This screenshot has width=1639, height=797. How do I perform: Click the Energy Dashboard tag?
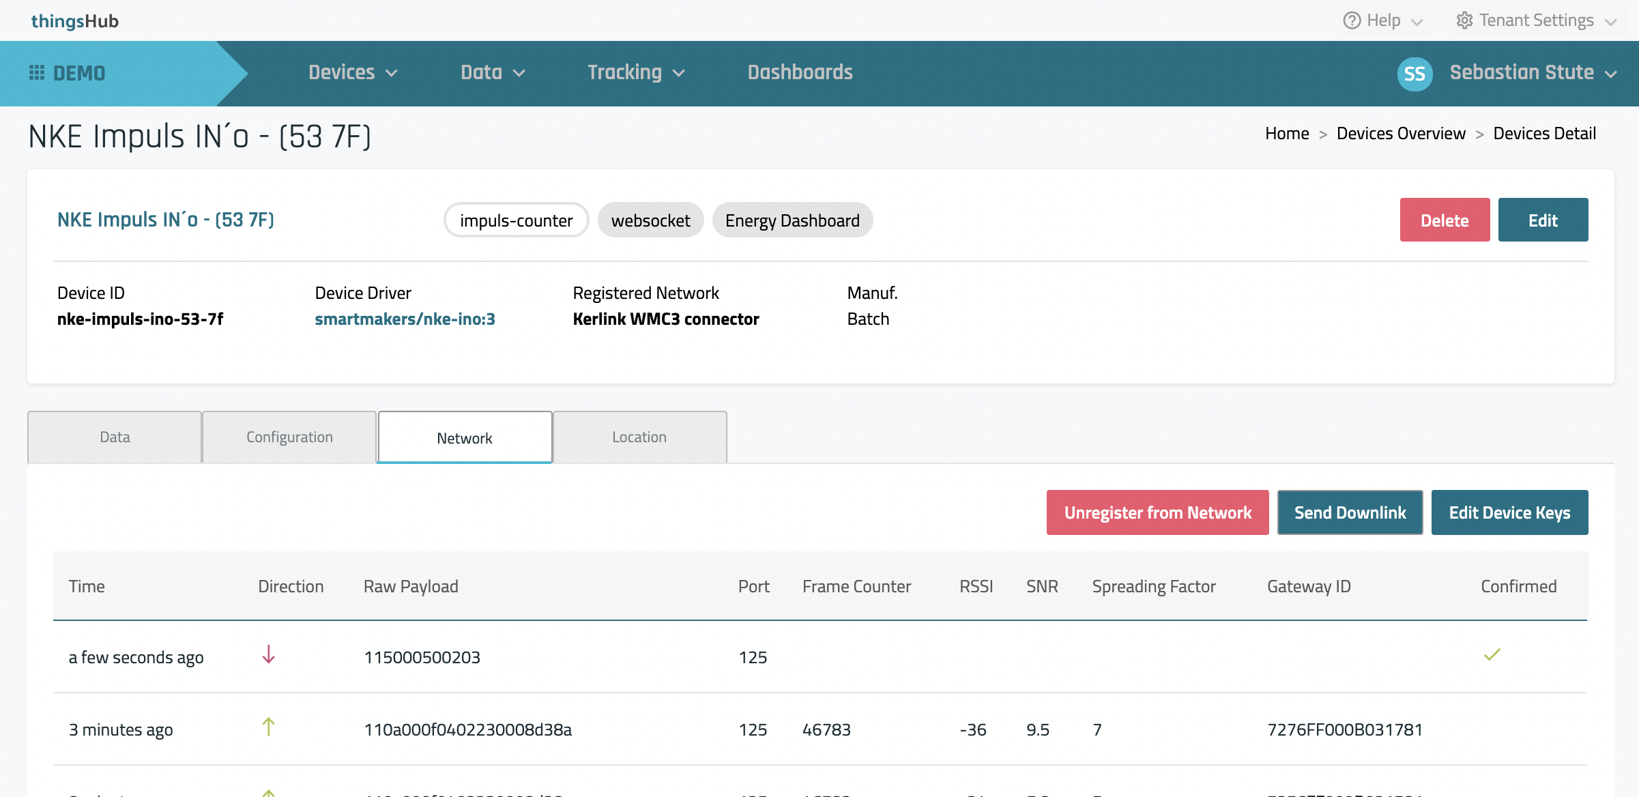coord(792,220)
